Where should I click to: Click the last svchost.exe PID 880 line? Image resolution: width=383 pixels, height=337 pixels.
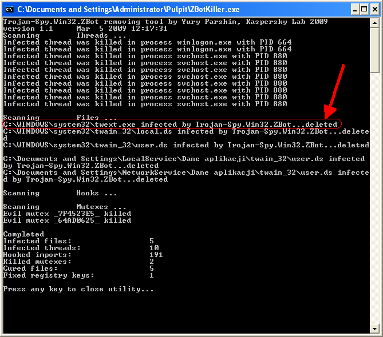145,104
